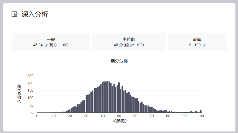
Task: Click the 總分分佈 chart title
Action: 119,61
